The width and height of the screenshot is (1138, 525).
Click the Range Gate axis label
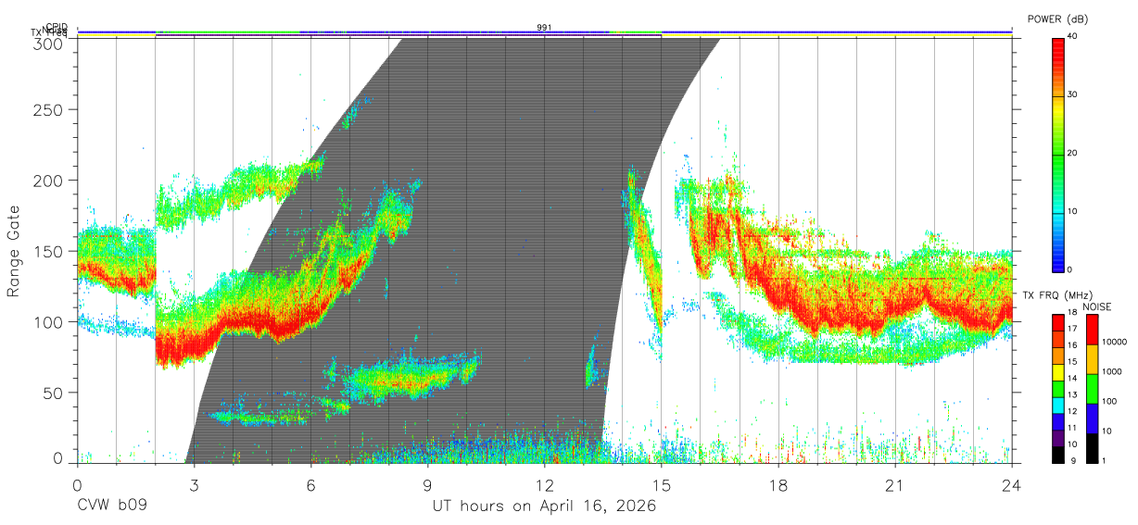14,251
